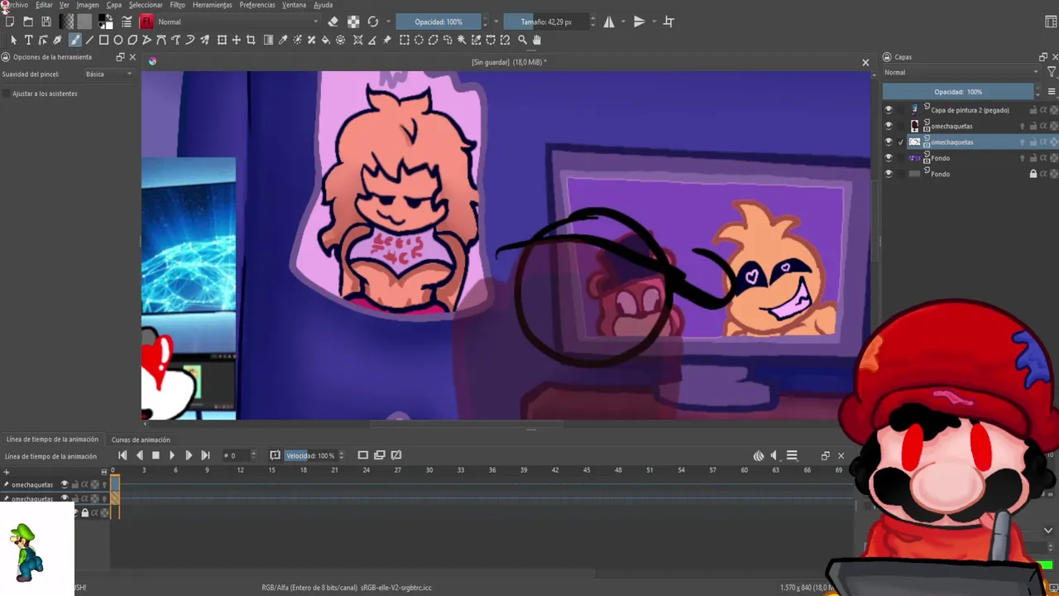Select the Elliptical Selection tool

point(419,40)
